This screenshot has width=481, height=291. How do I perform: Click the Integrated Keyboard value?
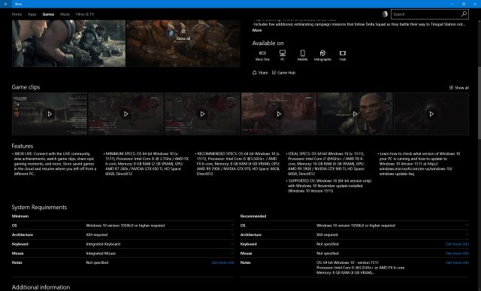tap(103, 244)
